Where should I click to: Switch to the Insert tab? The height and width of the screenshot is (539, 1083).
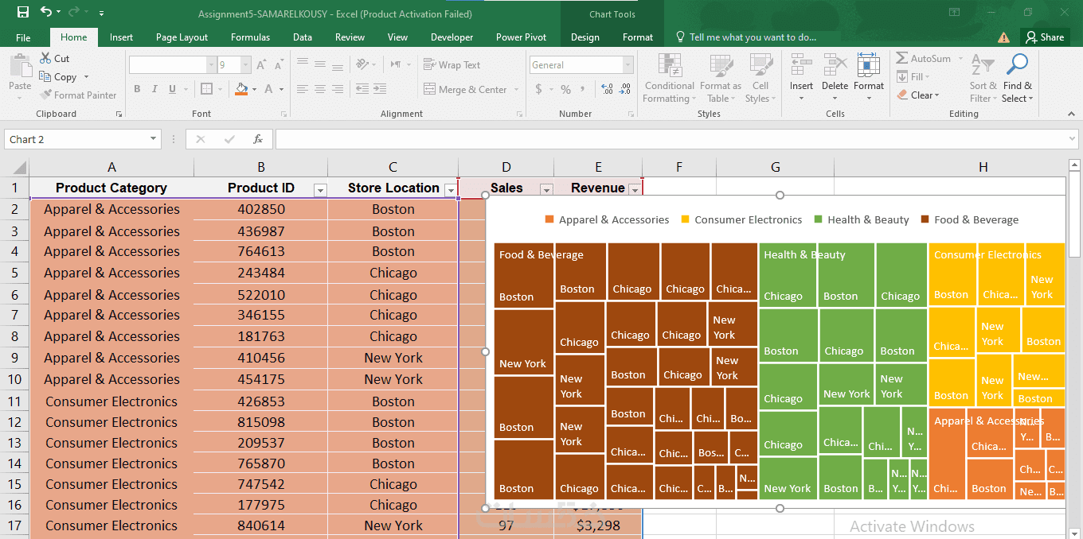[x=121, y=37]
